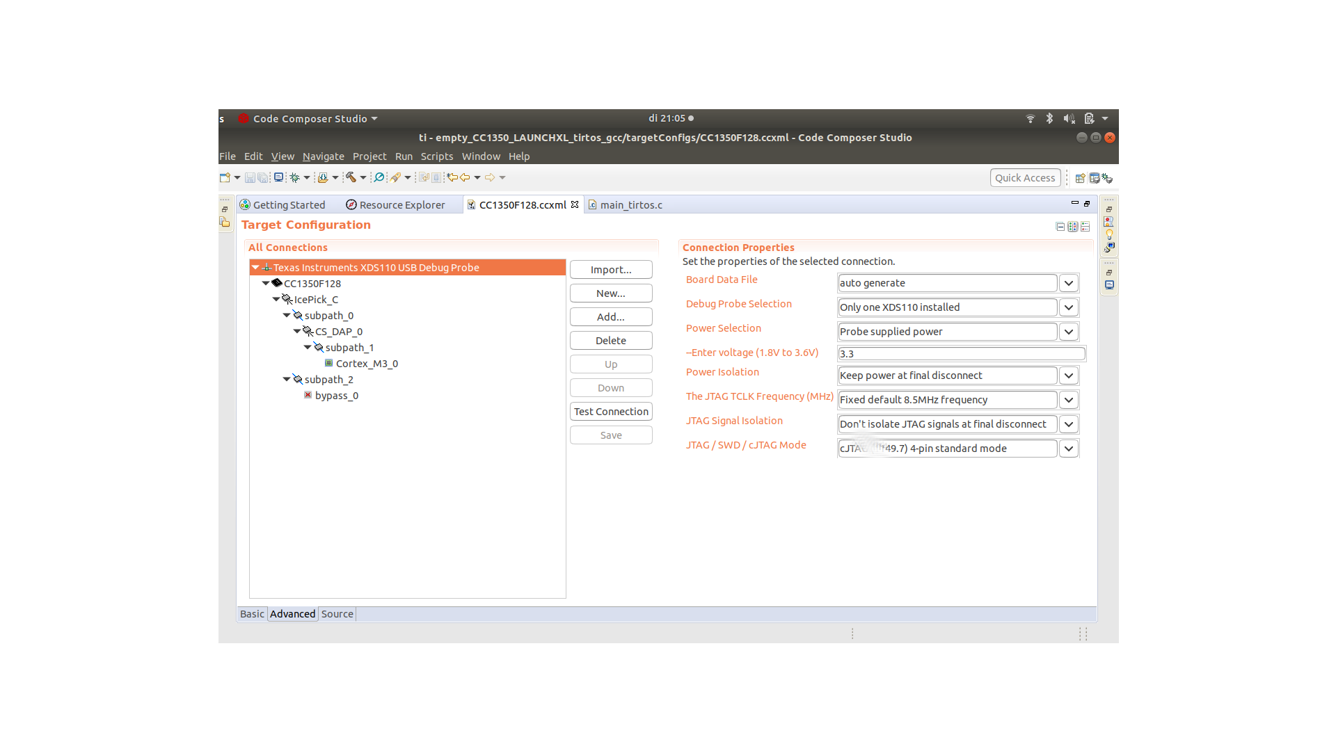This screenshot has height=751, width=1336.
Task: Click the Test Connection button
Action: [611, 412]
